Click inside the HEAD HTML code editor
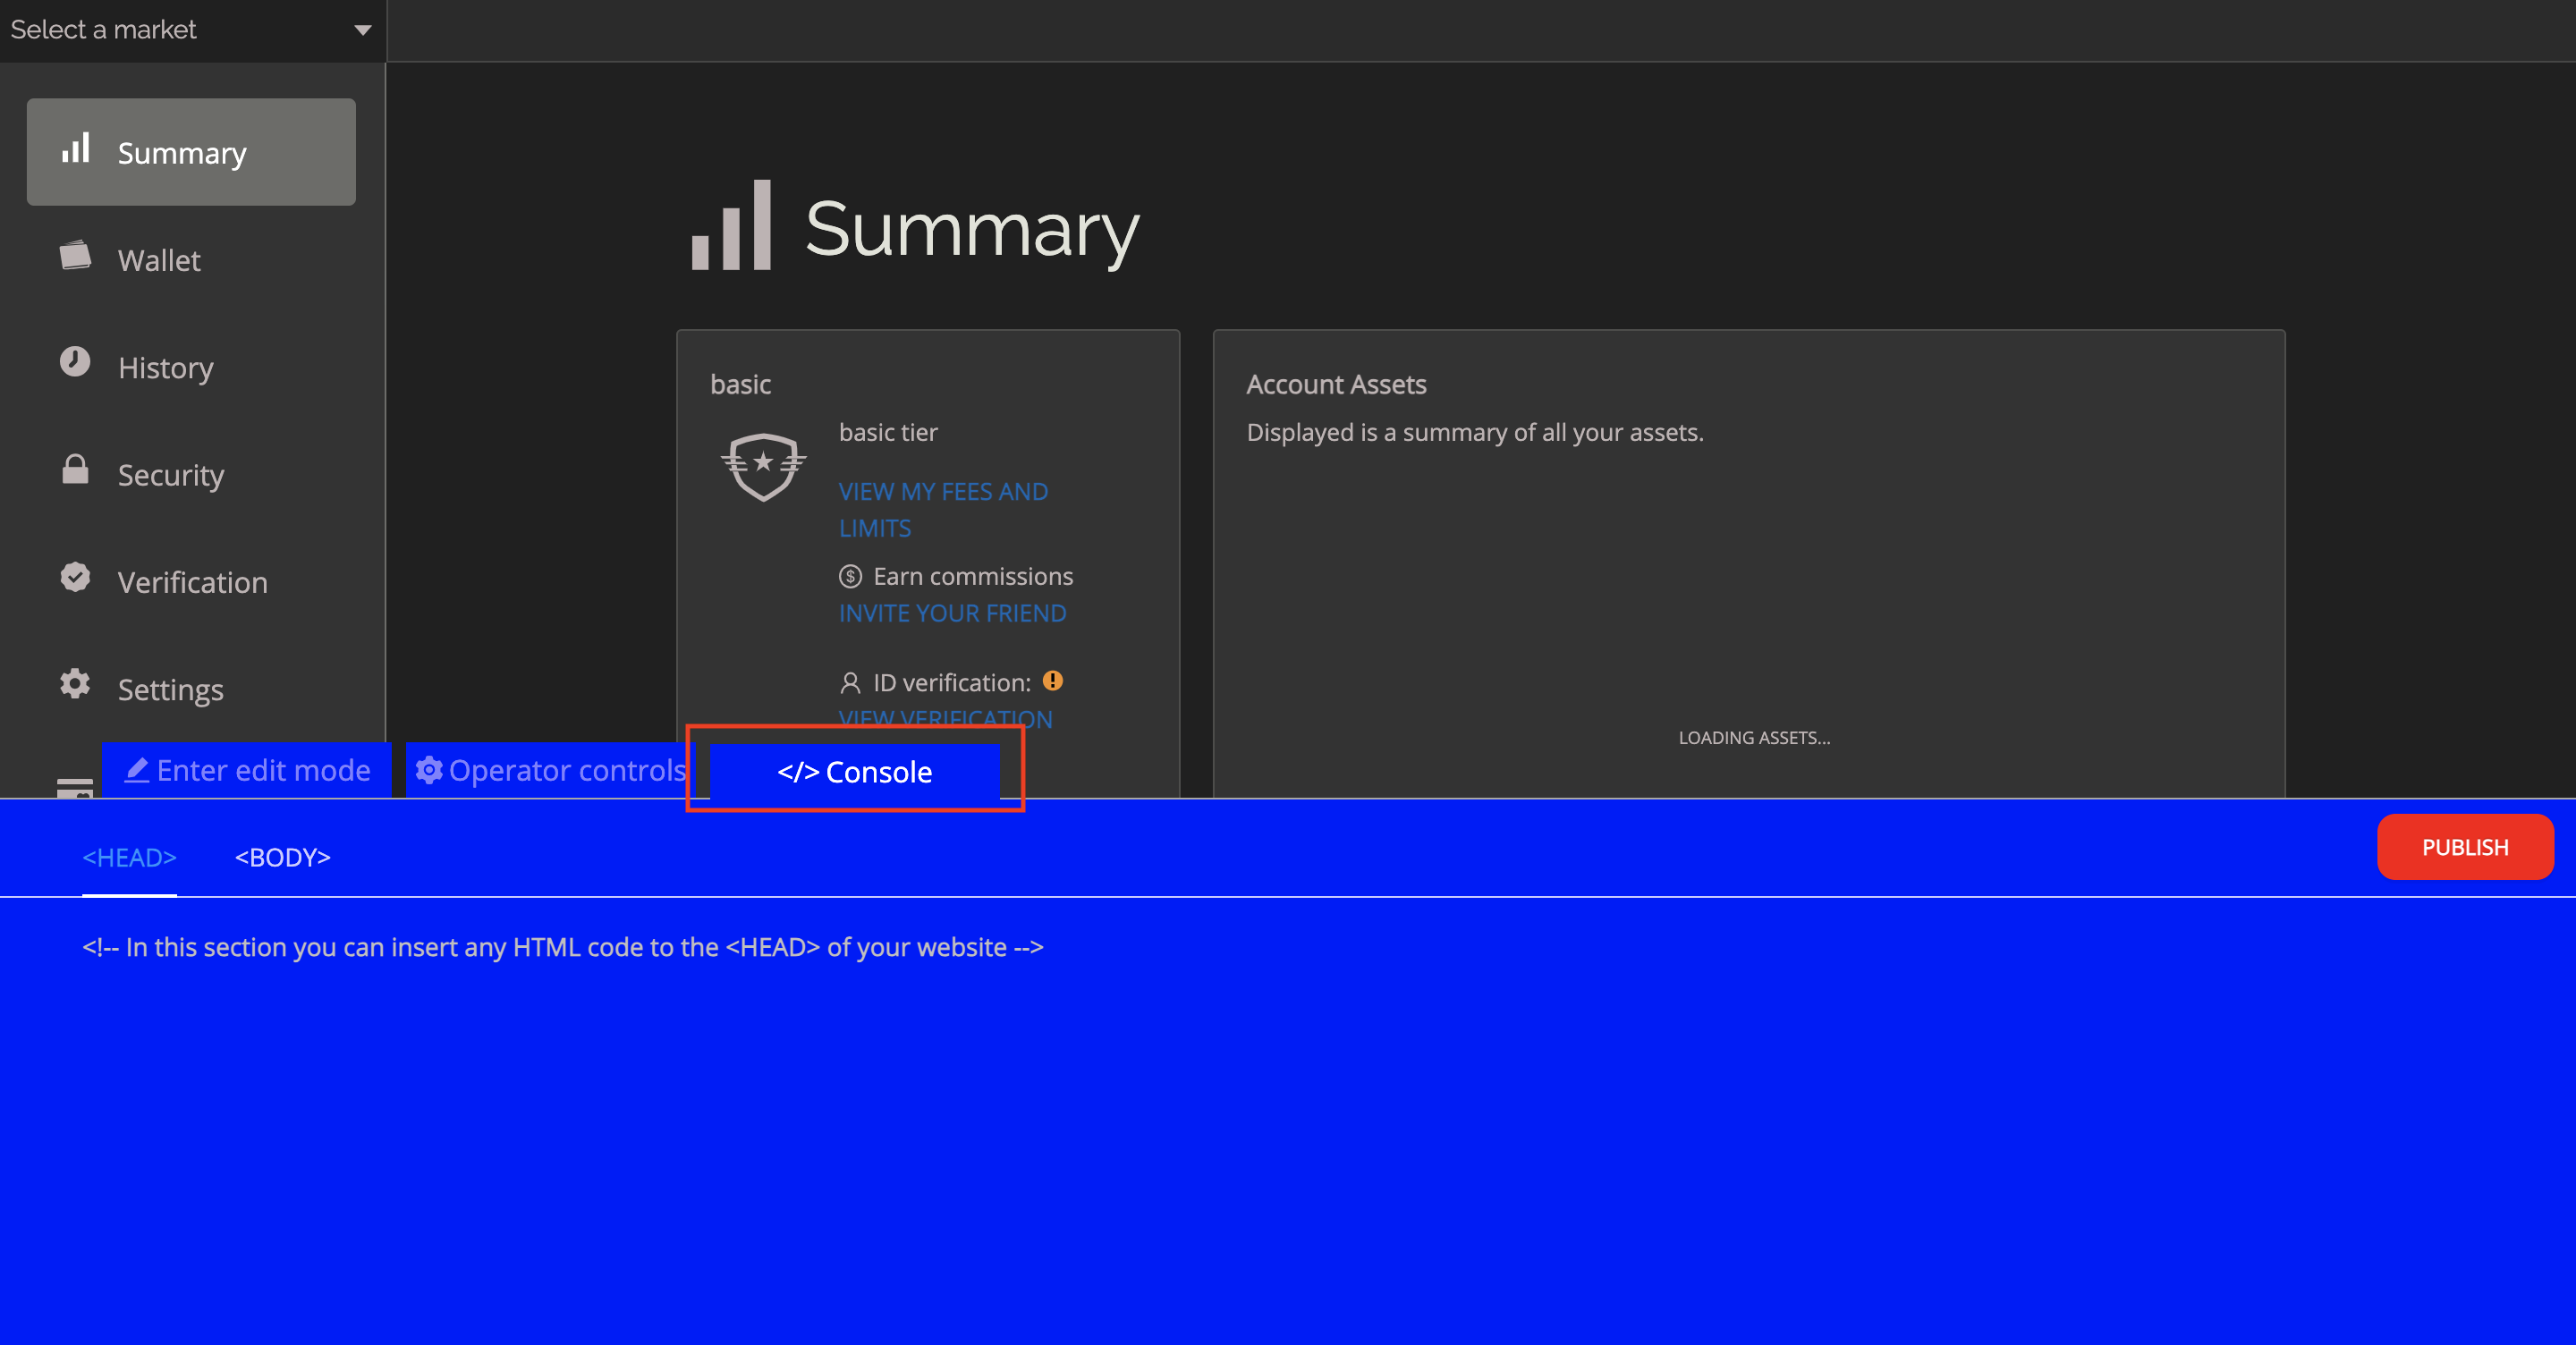 point(1200,1100)
